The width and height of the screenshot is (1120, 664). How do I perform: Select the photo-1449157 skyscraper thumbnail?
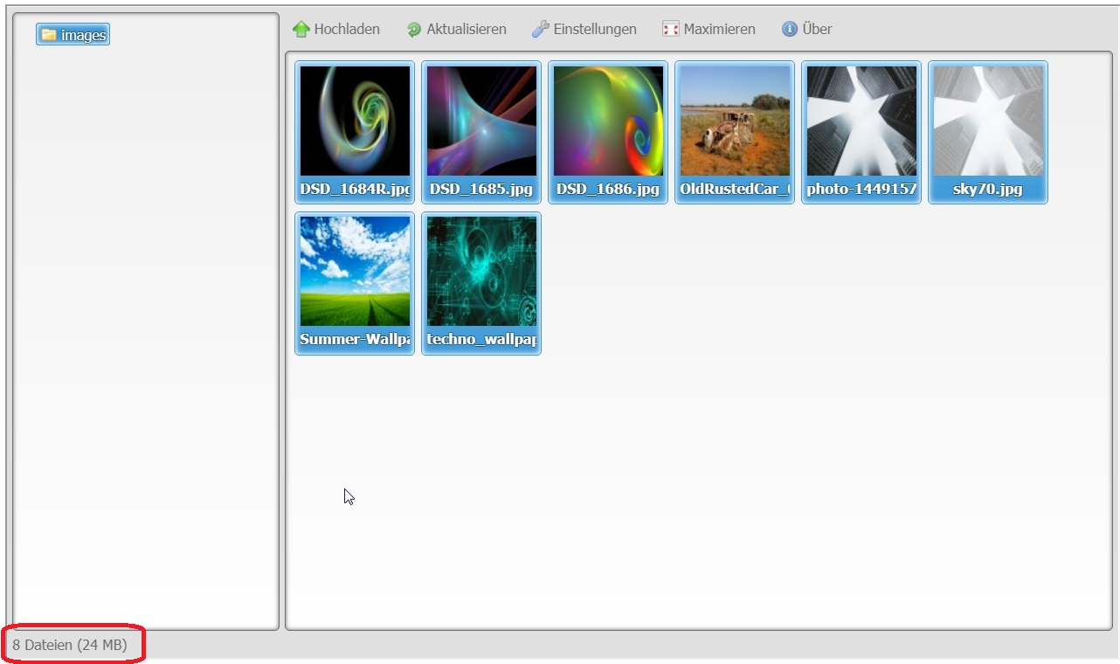click(x=861, y=121)
